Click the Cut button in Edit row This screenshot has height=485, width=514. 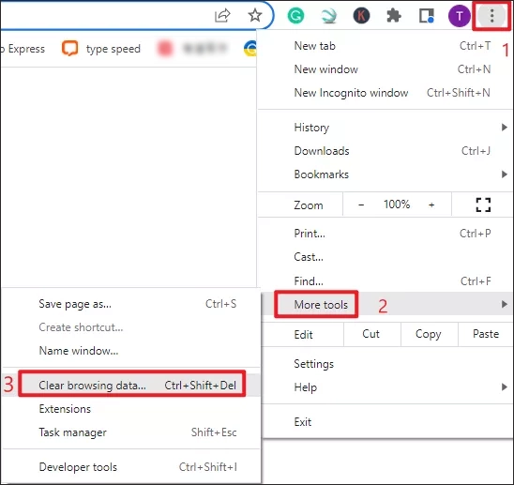click(371, 334)
